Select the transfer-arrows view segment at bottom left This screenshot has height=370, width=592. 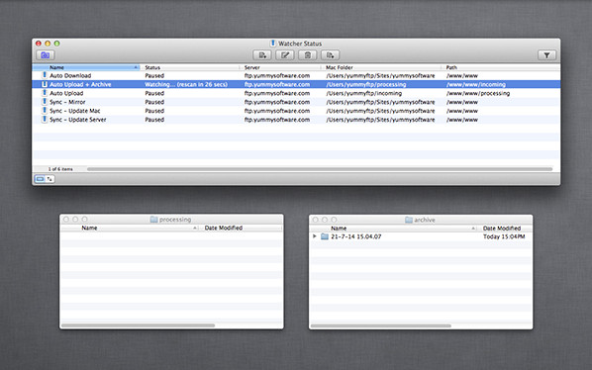49,179
